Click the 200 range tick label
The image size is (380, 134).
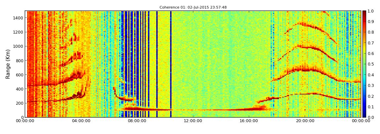[x=20, y=103]
